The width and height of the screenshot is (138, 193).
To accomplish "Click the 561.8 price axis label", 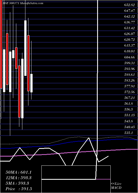I will point(129,104).
